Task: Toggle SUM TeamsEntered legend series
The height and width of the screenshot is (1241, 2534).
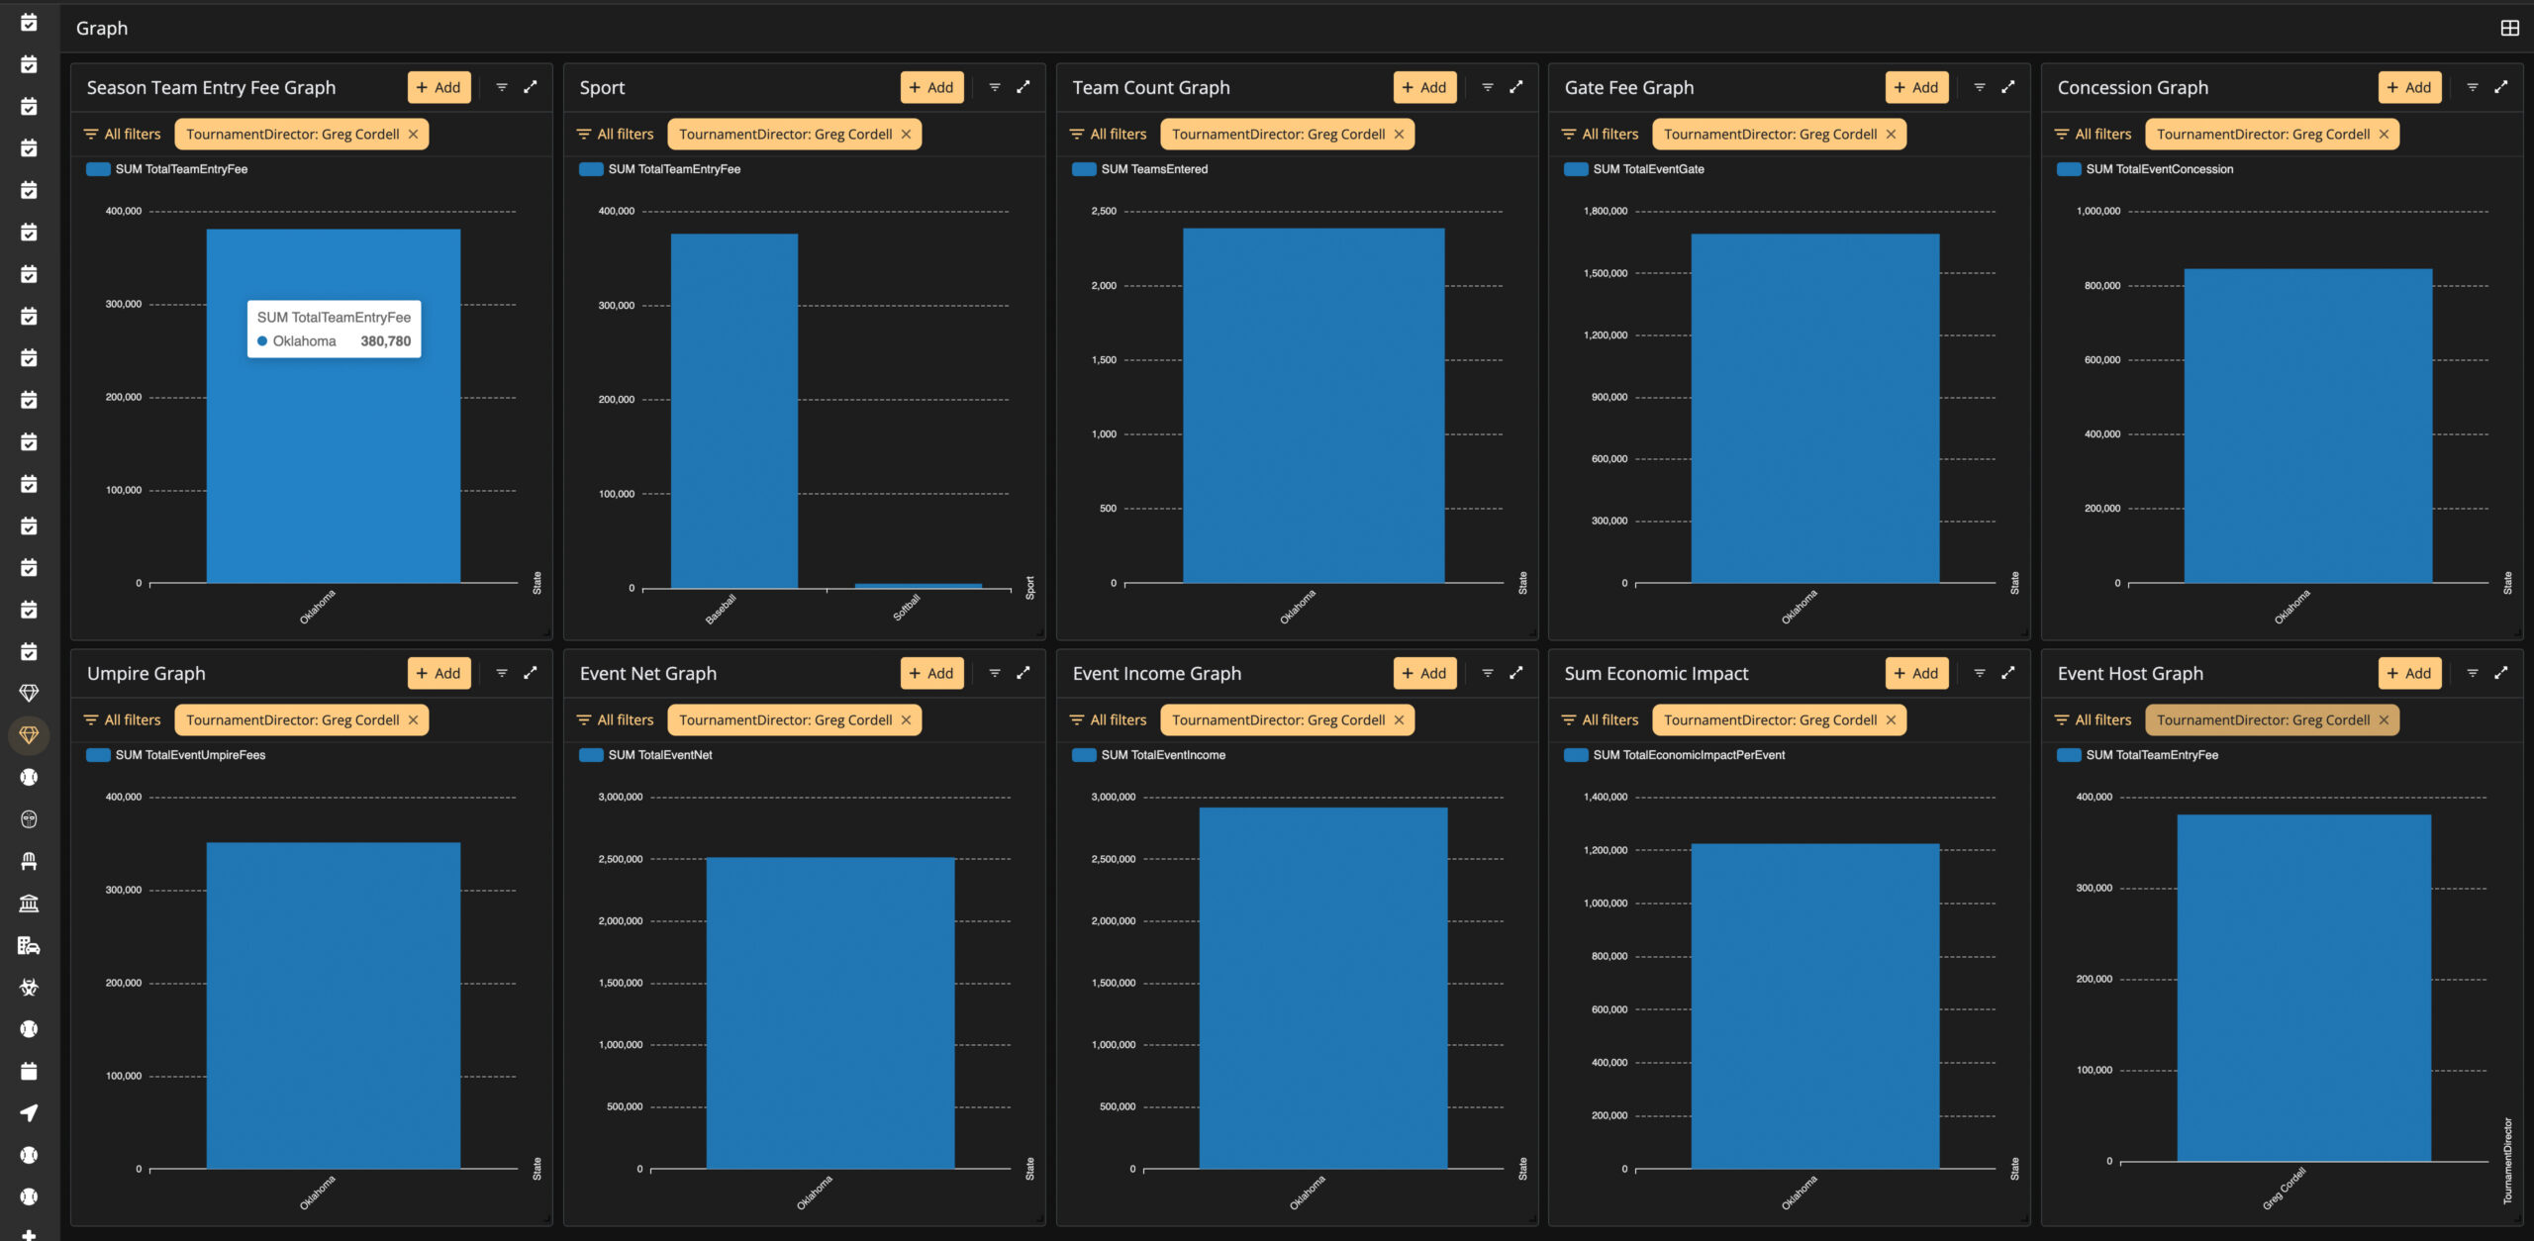Action: pyautogui.click(x=1140, y=169)
